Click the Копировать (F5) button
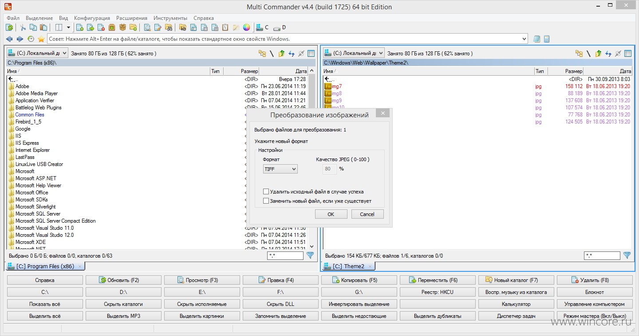Image resolution: width=639 pixels, height=336 pixels. pyautogui.click(x=359, y=280)
